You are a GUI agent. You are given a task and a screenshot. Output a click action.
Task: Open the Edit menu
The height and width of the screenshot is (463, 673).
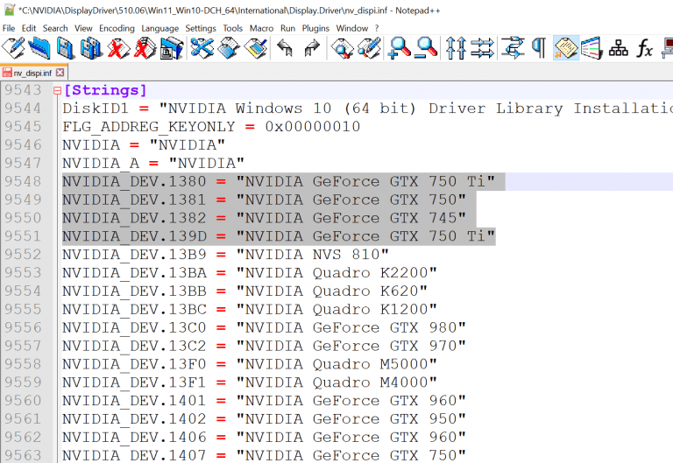click(29, 28)
